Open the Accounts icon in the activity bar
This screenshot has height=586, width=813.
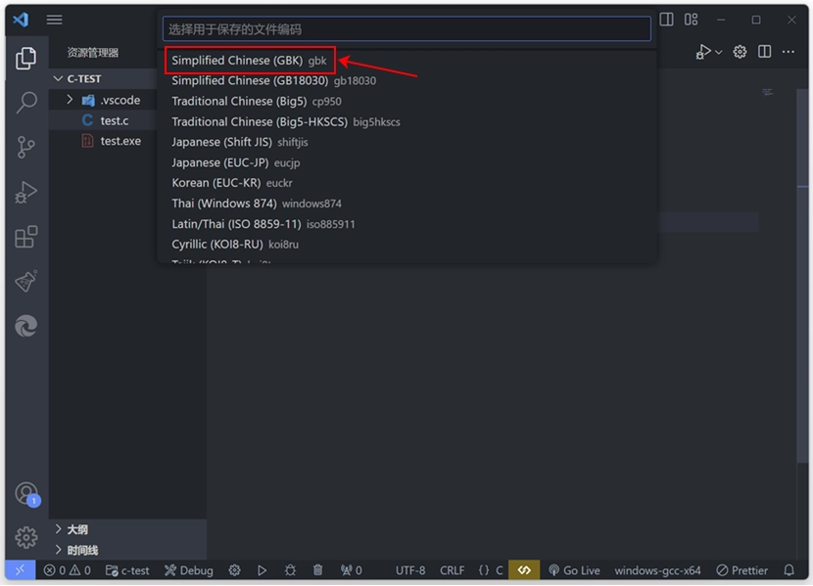tap(25, 494)
